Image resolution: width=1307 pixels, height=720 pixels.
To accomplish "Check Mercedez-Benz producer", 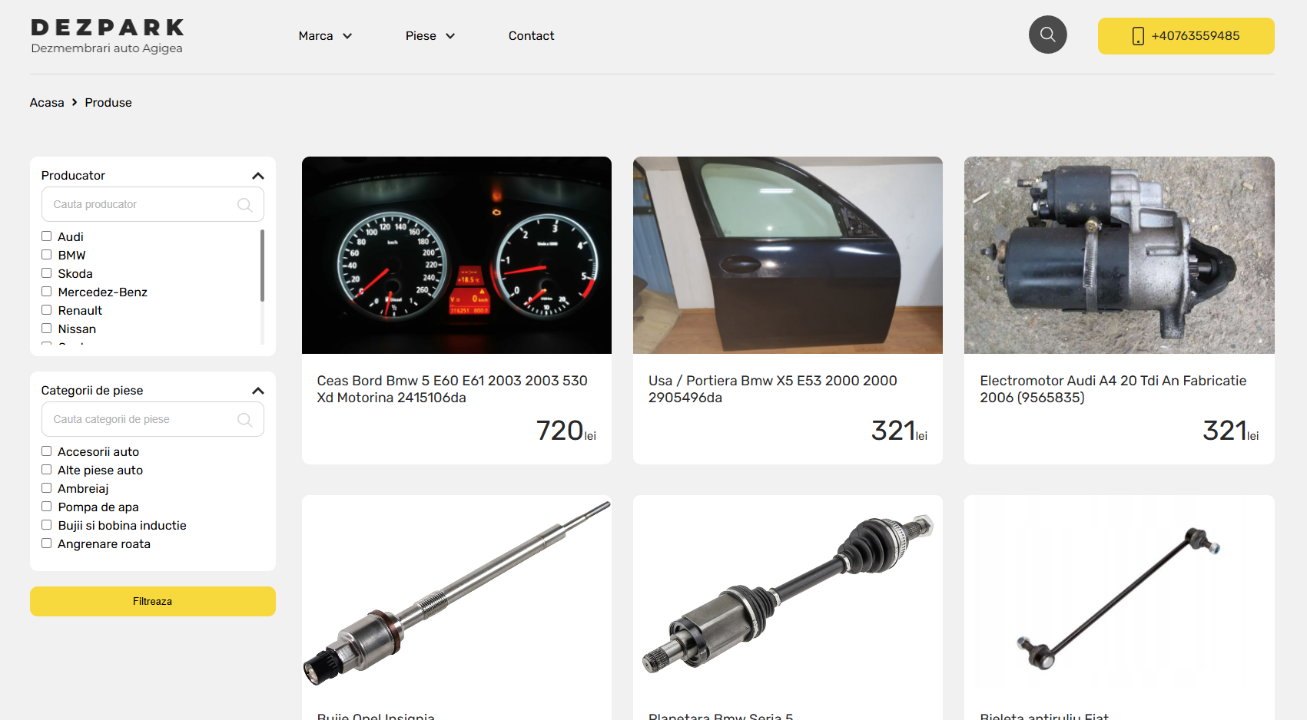I will 47,292.
